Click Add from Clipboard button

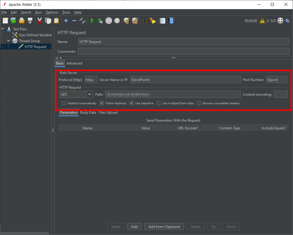pos(164,226)
